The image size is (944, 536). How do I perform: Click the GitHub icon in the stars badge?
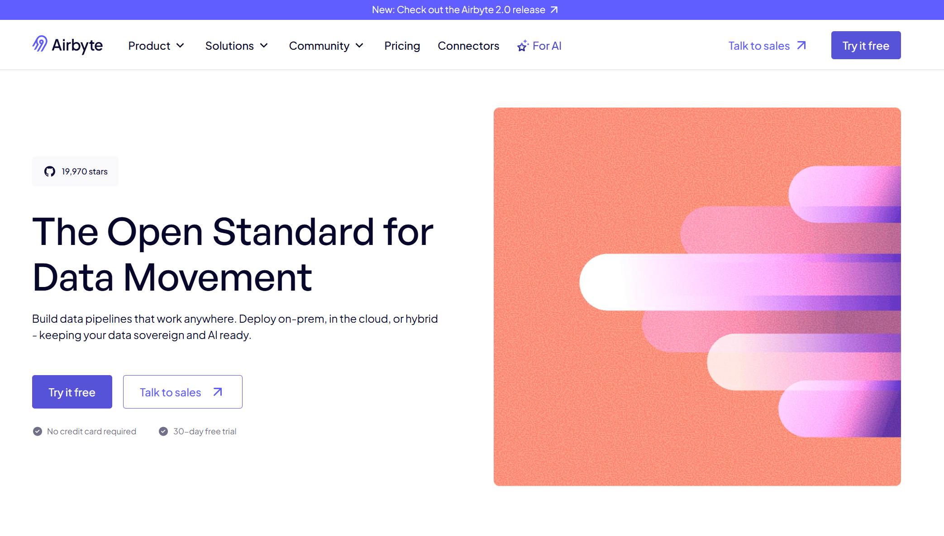click(49, 171)
